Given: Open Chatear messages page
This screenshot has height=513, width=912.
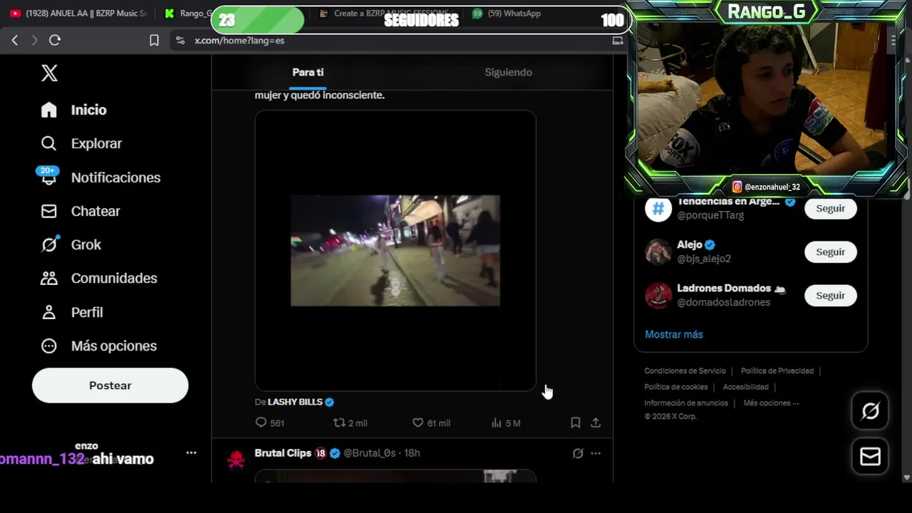Looking at the screenshot, I should (x=81, y=211).
